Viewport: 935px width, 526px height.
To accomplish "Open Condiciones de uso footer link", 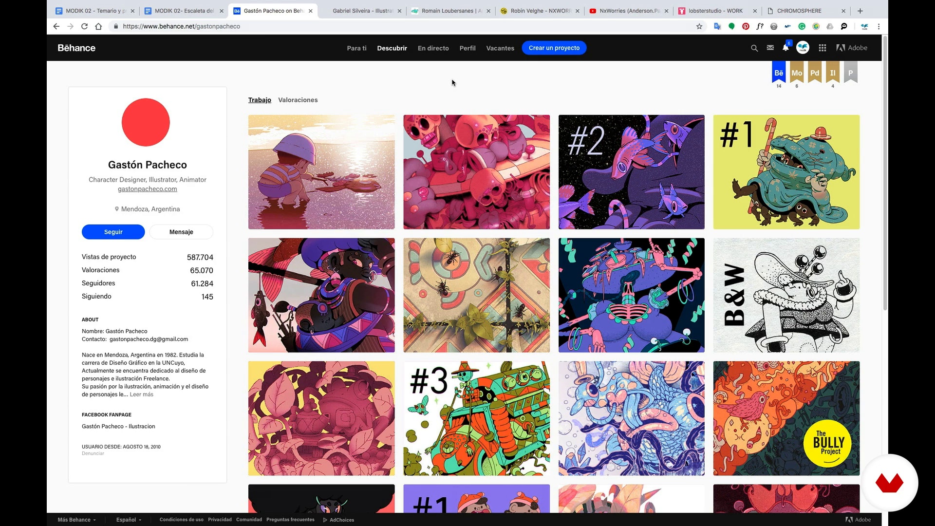I will click(x=181, y=520).
